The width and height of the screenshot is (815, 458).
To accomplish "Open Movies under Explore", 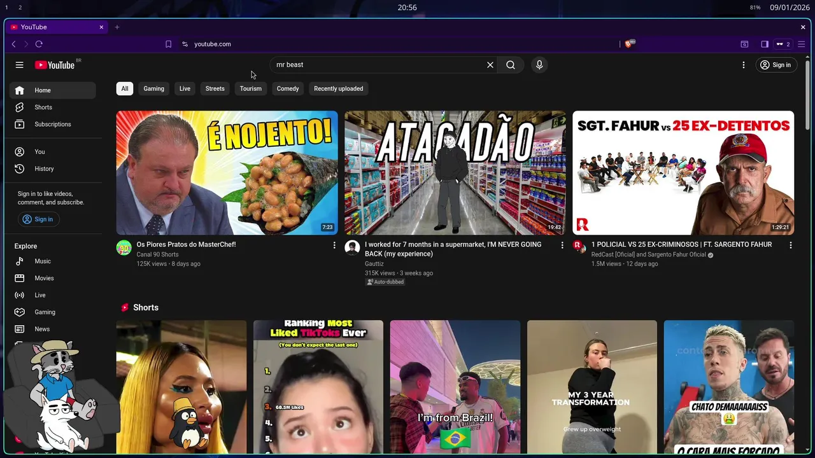I will tap(53, 278).
